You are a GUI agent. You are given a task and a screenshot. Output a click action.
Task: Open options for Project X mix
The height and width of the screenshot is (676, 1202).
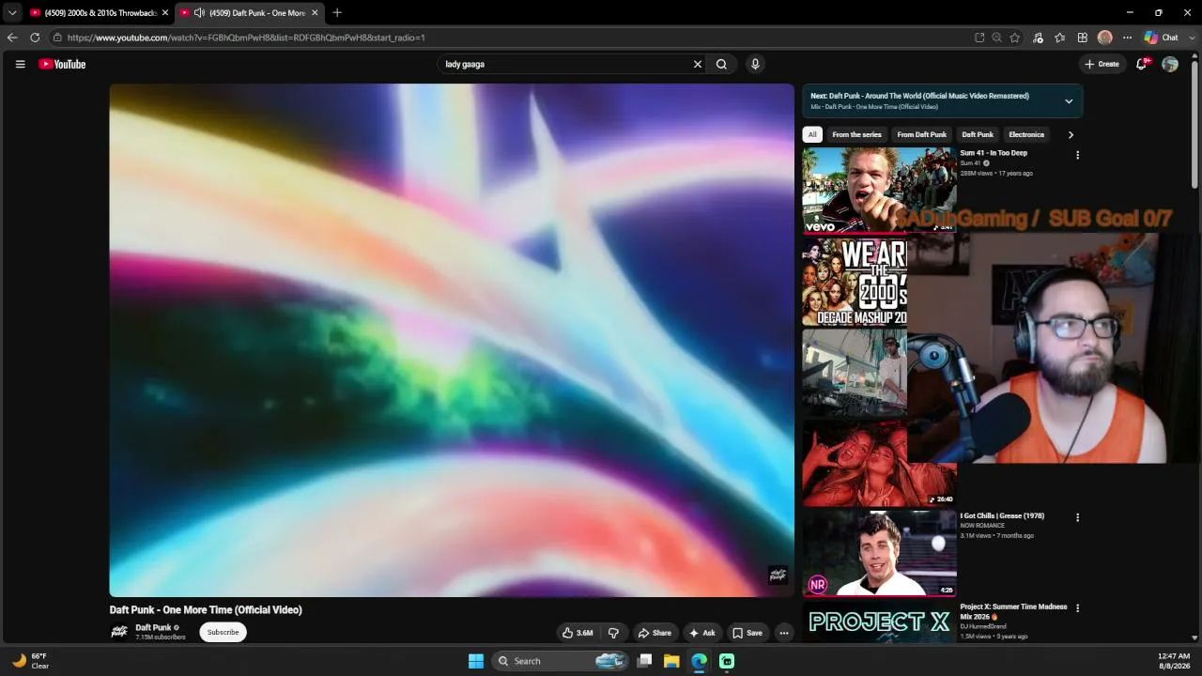point(1077,608)
